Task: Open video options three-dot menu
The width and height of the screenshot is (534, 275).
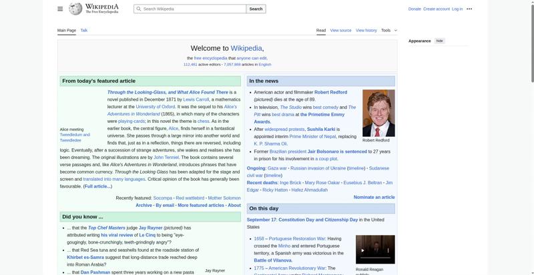Action: pos(388,250)
